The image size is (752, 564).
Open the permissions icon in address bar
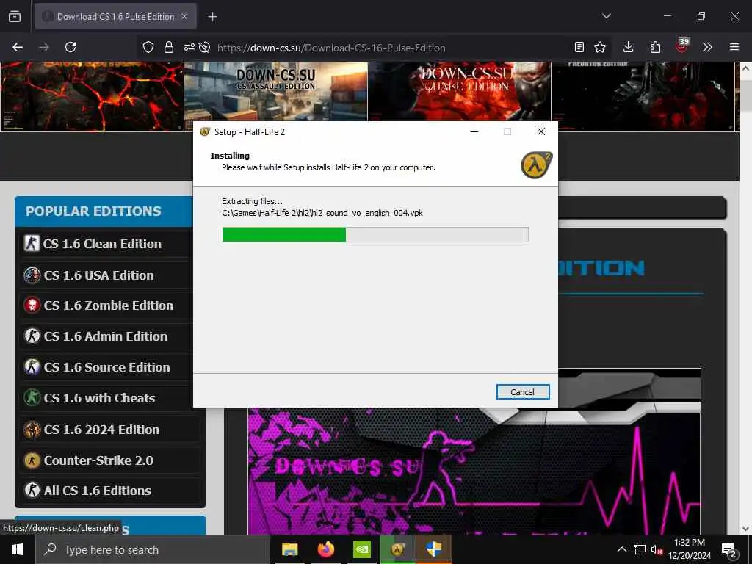189,47
